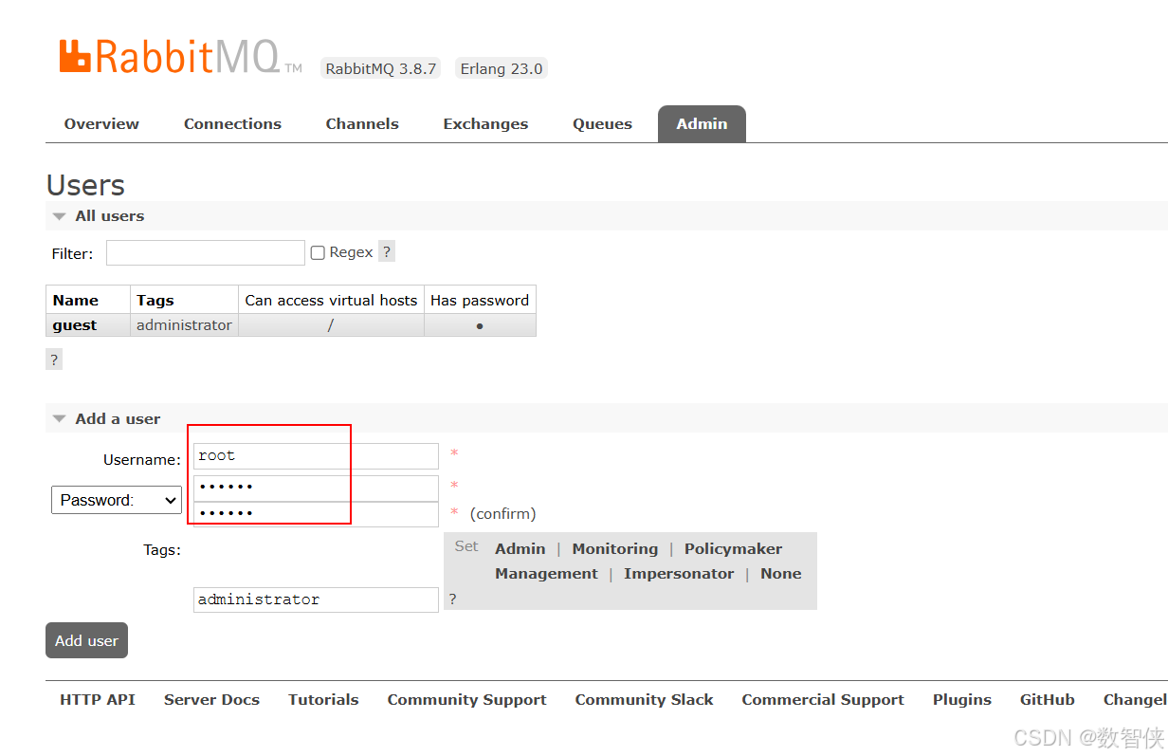Screen dimensions: 1168x756
Task: Click the Add user button
Action: [x=86, y=640]
